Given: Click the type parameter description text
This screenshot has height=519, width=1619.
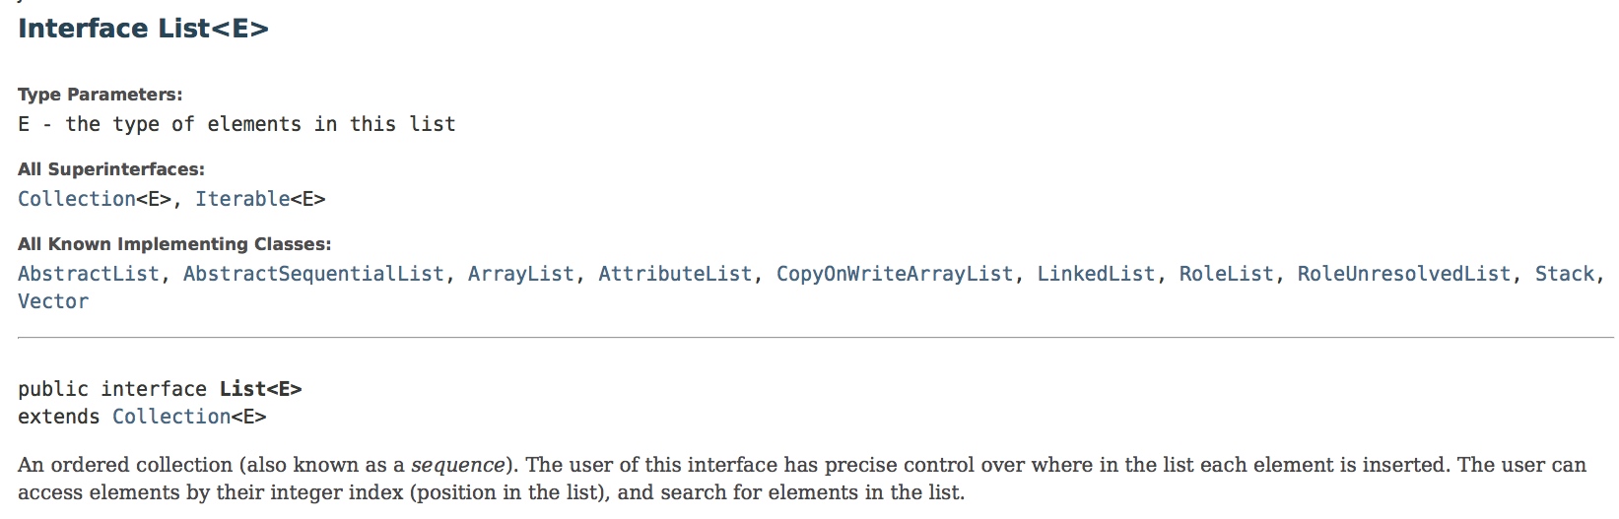Looking at the screenshot, I should click(x=236, y=124).
